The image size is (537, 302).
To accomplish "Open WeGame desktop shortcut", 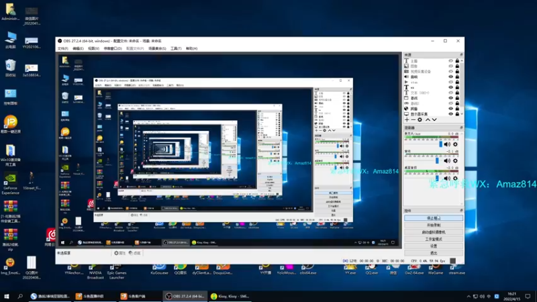I will click(x=435, y=270).
